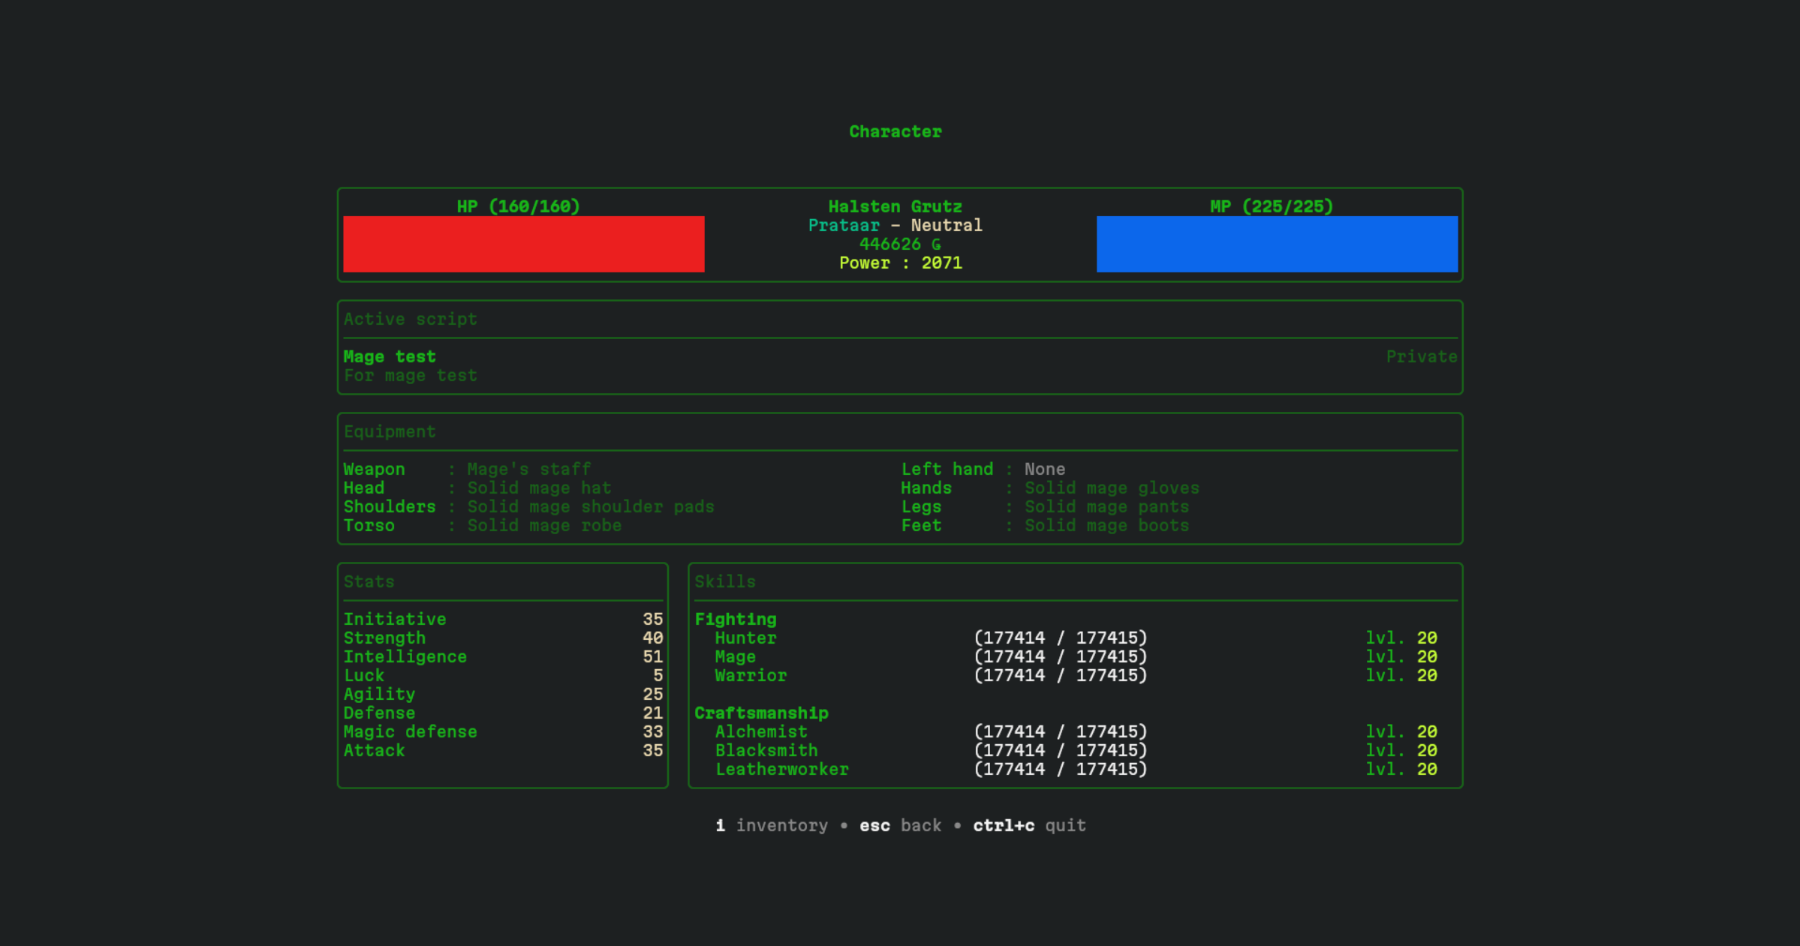This screenshot has height=946, width=1800.
Task: Click the Intelligence value '51'
Action: point(653,656)
